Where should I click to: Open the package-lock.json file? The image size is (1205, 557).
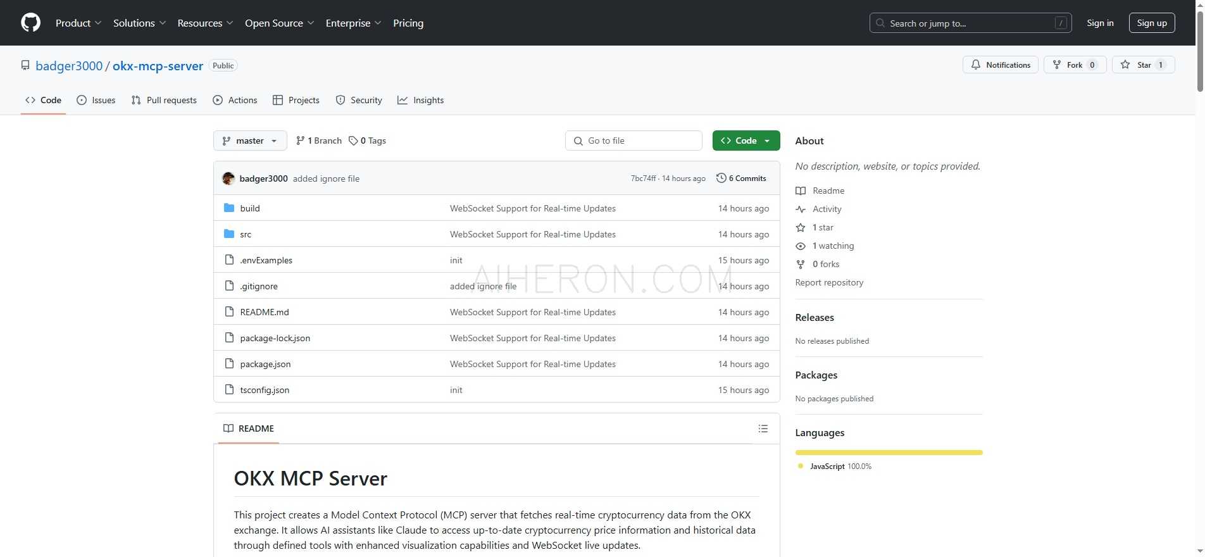[275, 338]
